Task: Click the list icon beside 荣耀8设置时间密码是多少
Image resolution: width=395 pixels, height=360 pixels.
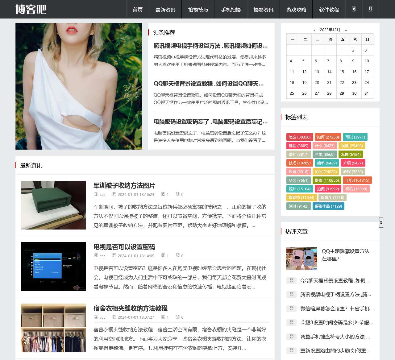Action: point(291,323)
